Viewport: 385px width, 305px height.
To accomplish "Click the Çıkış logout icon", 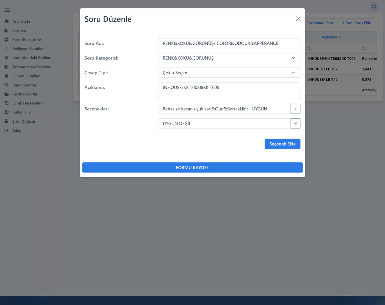I will 6,130.
